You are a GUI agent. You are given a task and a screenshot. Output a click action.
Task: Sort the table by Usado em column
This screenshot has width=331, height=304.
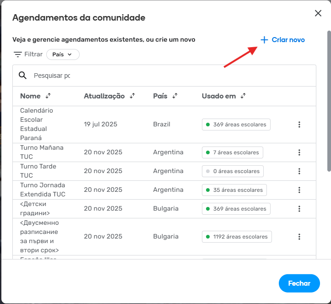(244, 96)
